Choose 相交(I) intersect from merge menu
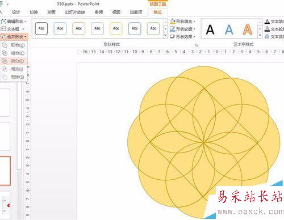Image resolution: width=284 pixels, height=220 pixels. (x=14, y=69)
